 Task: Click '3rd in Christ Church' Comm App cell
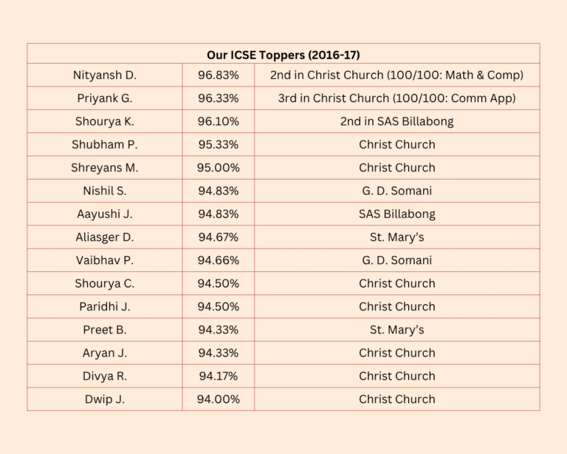tap(396, 98)
